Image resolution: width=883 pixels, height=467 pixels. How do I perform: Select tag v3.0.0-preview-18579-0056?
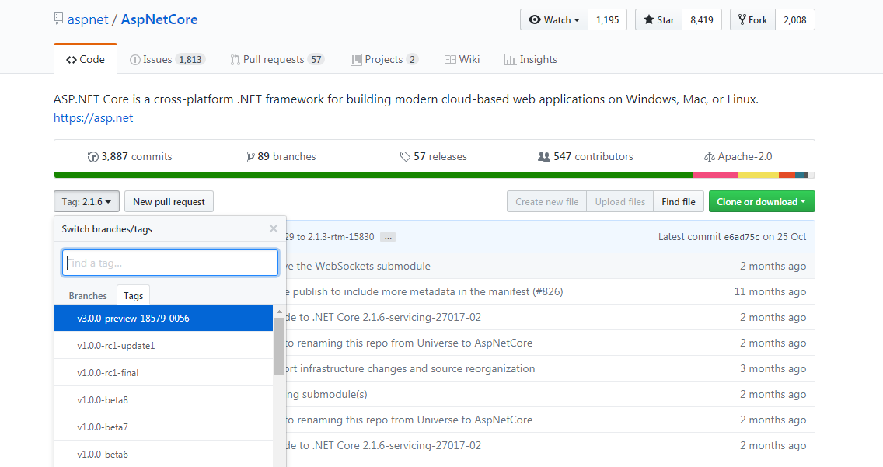163,318
